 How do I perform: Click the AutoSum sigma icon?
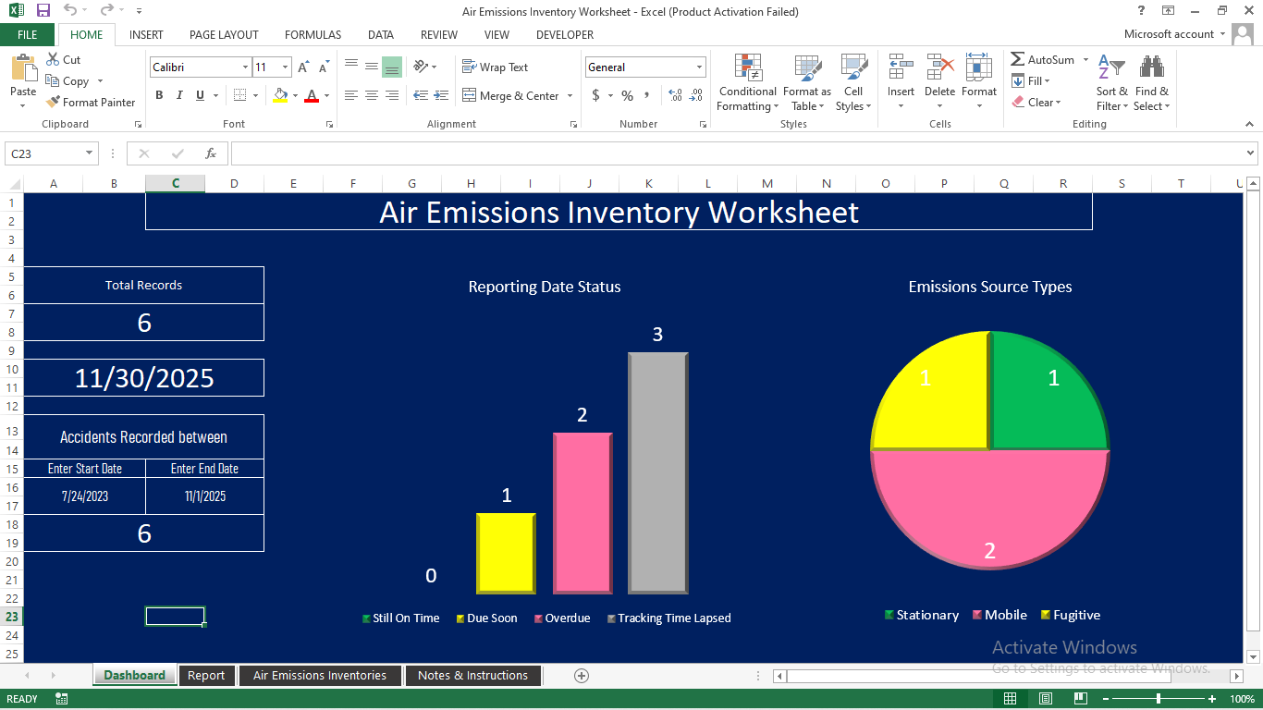point(1018,60)
